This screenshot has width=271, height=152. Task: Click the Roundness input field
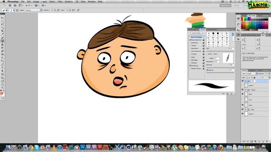click(217, 62)
